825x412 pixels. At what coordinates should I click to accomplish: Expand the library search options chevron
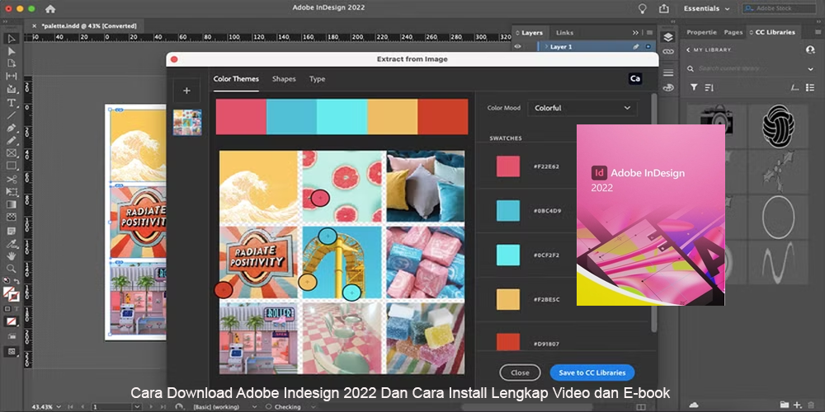(x=810, y=69)
